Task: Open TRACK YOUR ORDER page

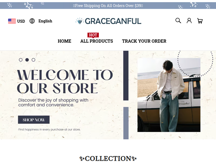Action: [x=144, y=41]
